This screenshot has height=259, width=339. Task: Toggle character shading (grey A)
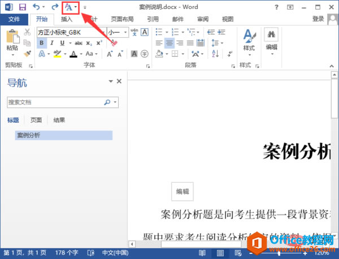(x=134, y=54)
